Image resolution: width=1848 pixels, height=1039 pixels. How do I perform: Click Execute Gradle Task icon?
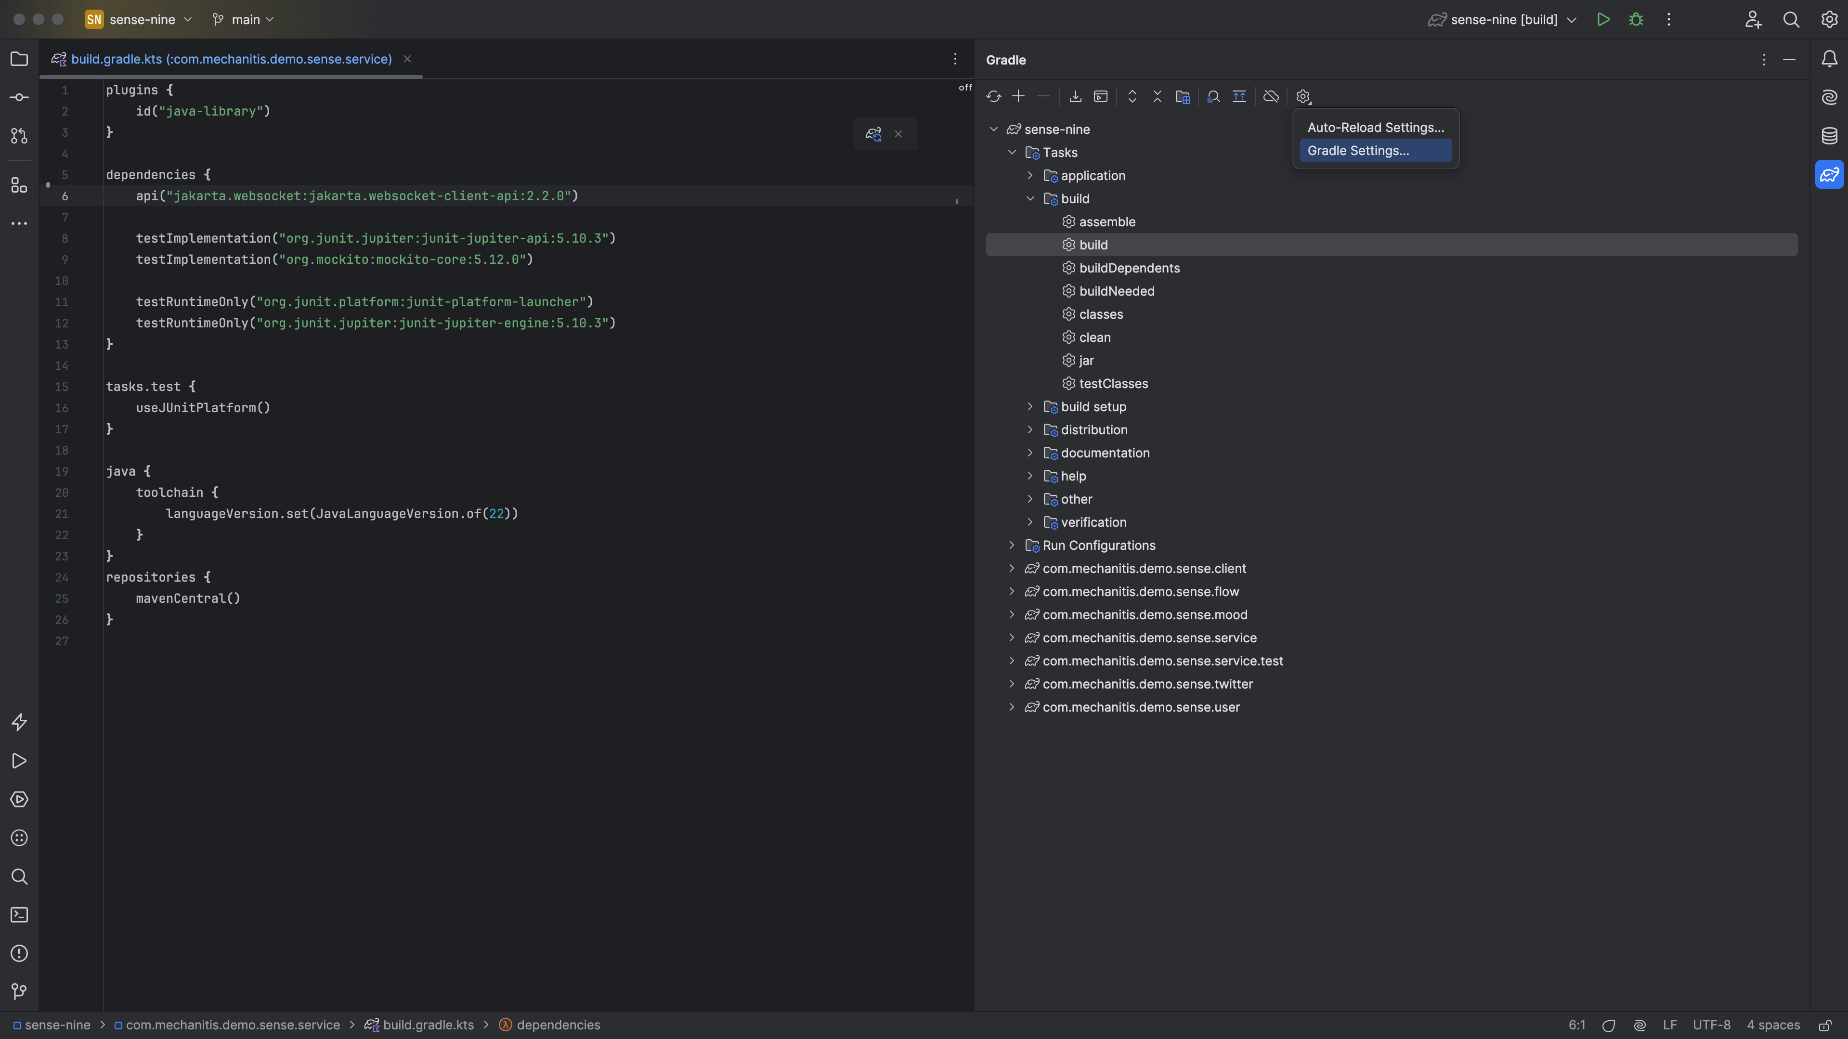click(1101, 96)
